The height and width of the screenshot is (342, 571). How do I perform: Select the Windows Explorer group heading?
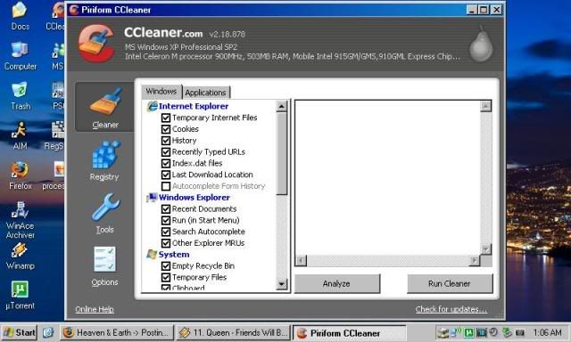pos(194,198)
